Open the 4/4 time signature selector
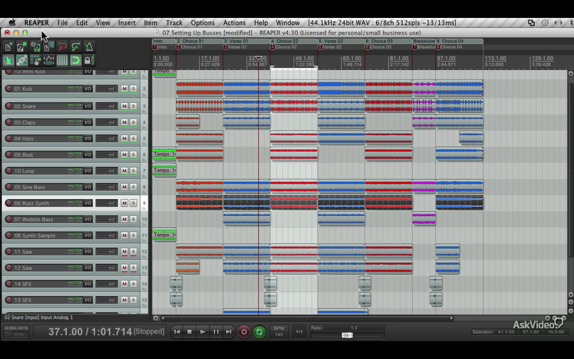574x359 pixels. [x=299, y=332]
